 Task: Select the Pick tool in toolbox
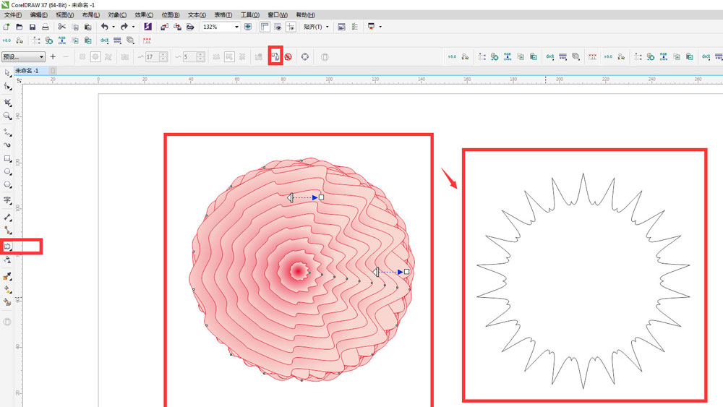tap(7, 72)
